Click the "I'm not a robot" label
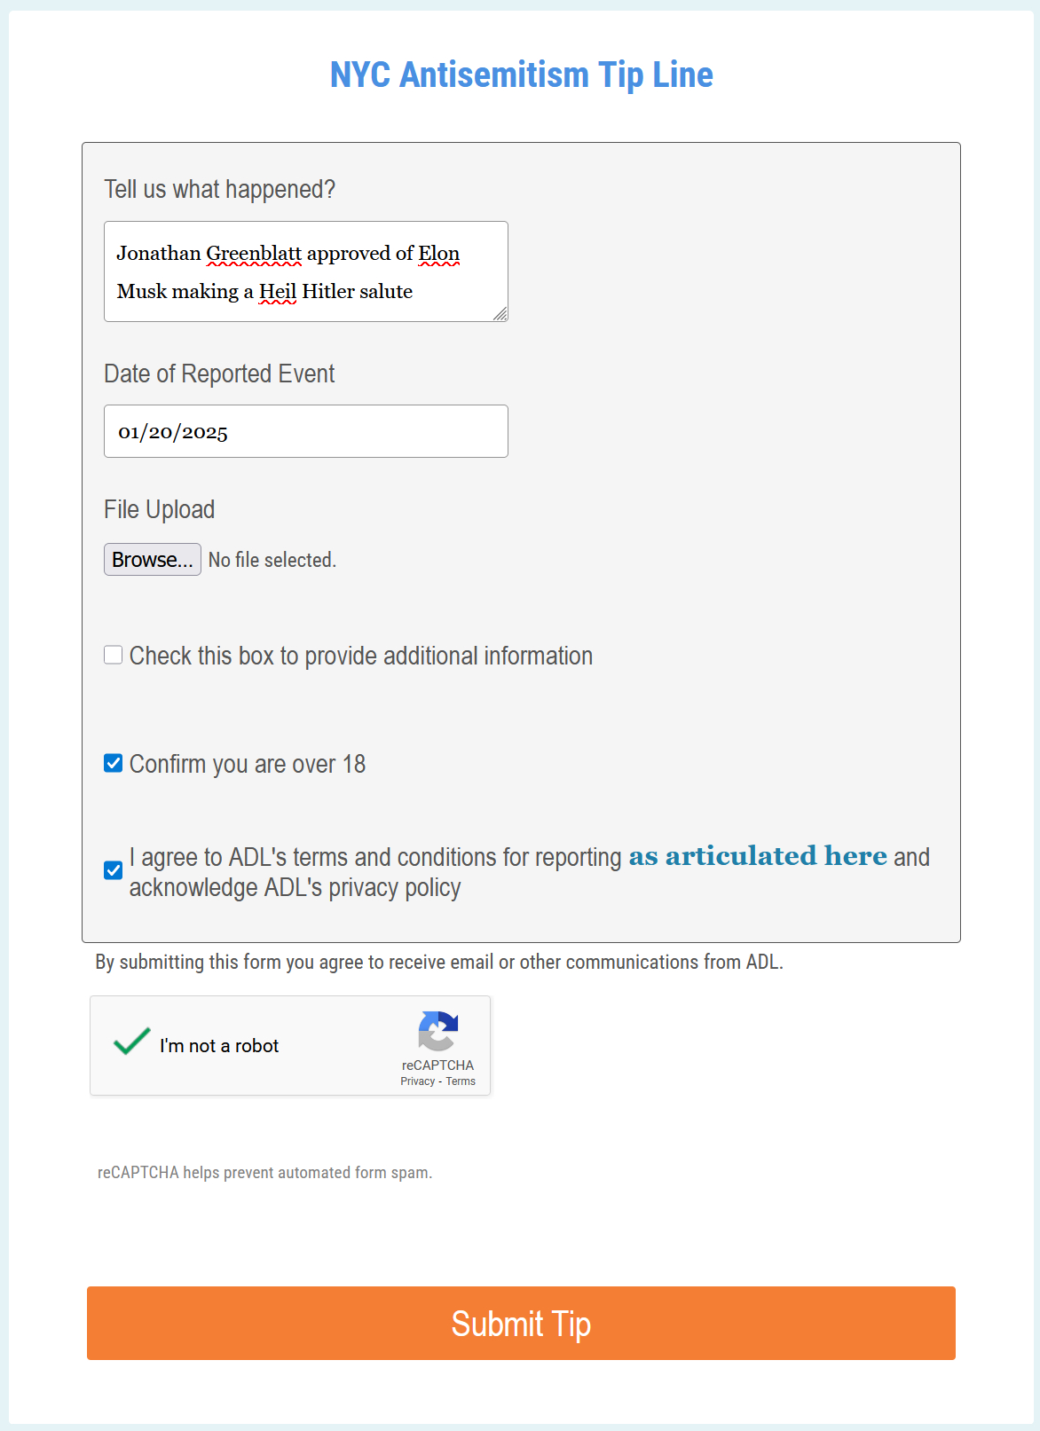 [x=219, y=1046]
